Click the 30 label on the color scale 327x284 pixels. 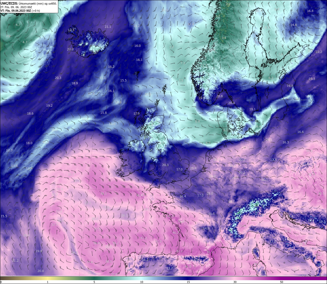(235, 282)
